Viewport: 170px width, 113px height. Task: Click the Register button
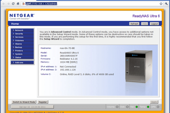(x=43, y=102)
